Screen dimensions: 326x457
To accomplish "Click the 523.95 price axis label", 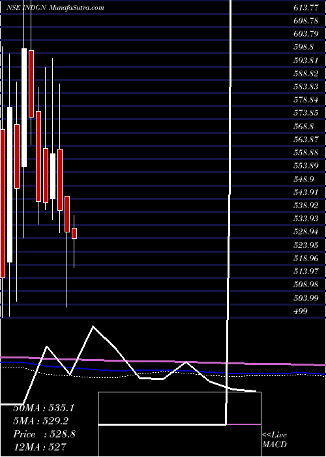I will (306, 245).
